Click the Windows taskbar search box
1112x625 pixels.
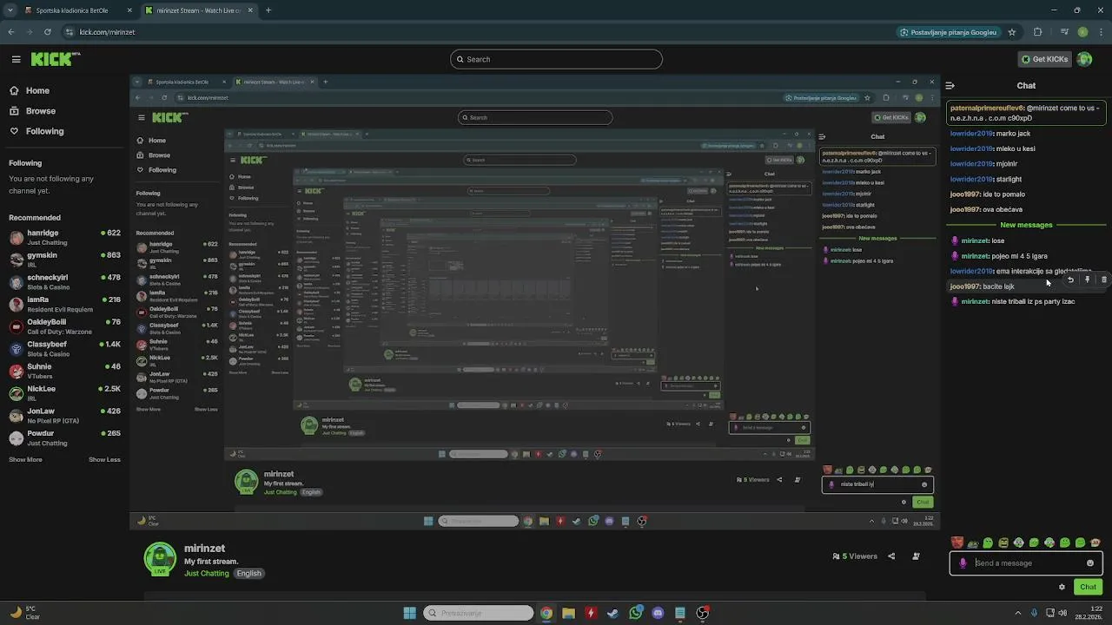pos(478,613)
